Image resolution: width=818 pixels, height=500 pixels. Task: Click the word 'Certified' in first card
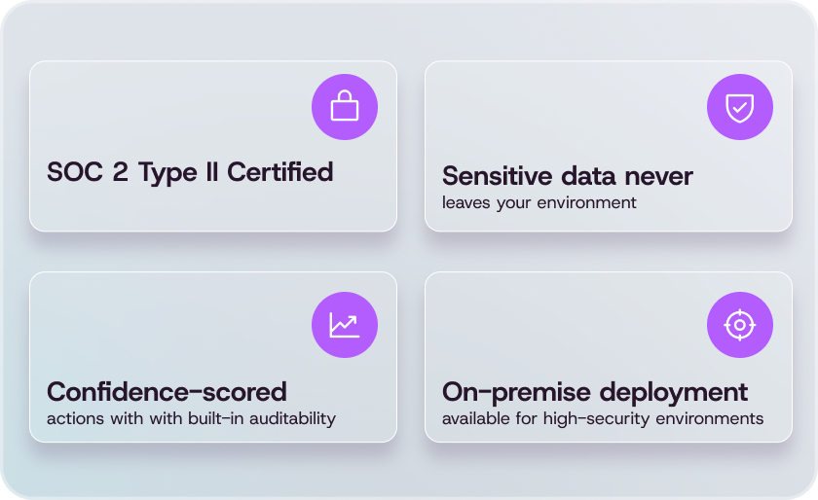tap(279, 172)
